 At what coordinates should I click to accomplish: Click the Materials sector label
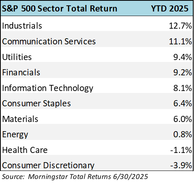(x=20, y=119)
